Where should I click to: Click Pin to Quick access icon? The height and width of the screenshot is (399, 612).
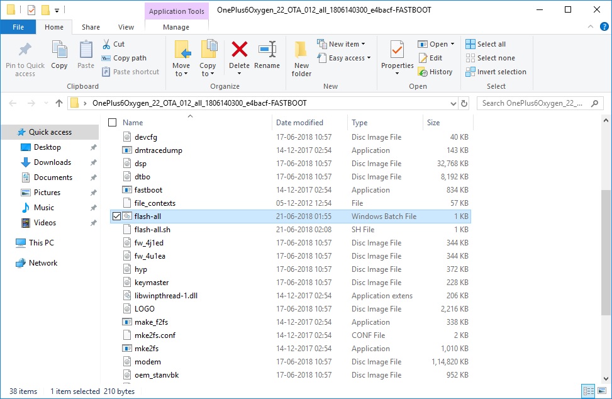point(25,50)
